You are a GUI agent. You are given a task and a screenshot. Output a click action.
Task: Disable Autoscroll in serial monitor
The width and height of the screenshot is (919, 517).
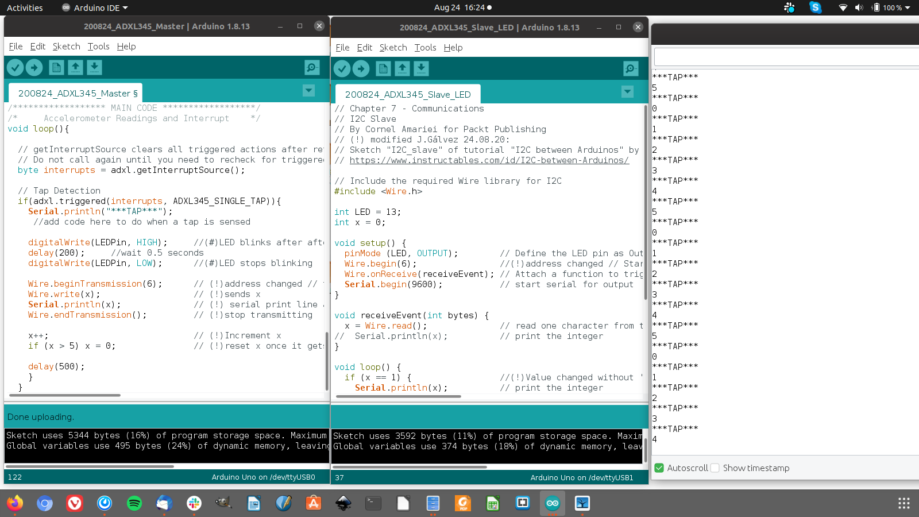click(659, 468)
